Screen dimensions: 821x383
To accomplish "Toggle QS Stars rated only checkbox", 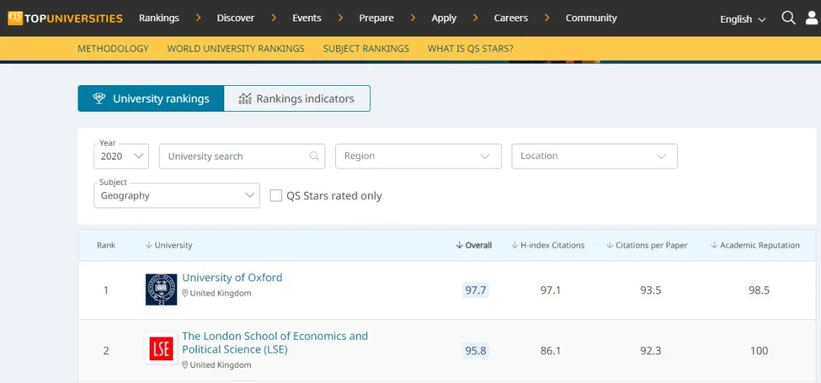I will [276, 196].
